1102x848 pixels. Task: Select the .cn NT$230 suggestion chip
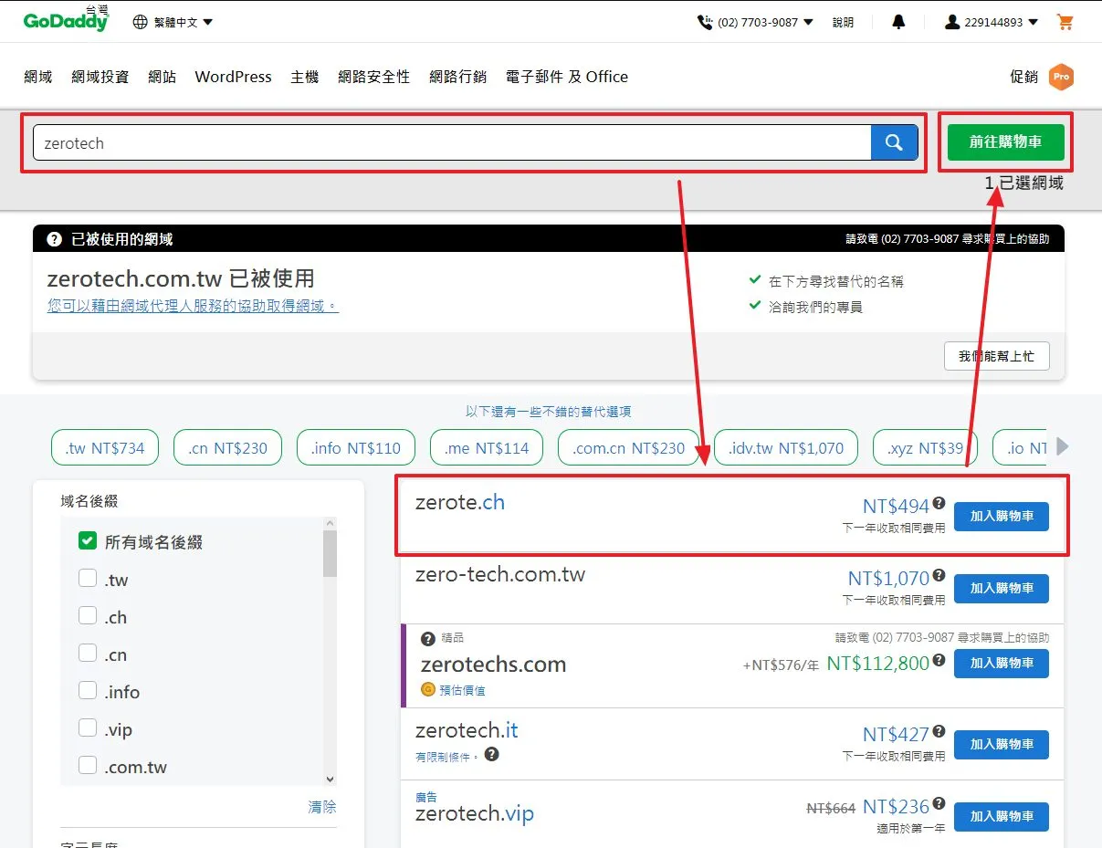point(227,447)
